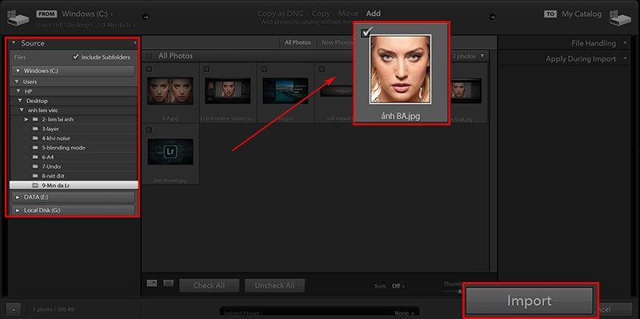
Task: Toggle the All Photos header checkbox
Action: (150, 56)
